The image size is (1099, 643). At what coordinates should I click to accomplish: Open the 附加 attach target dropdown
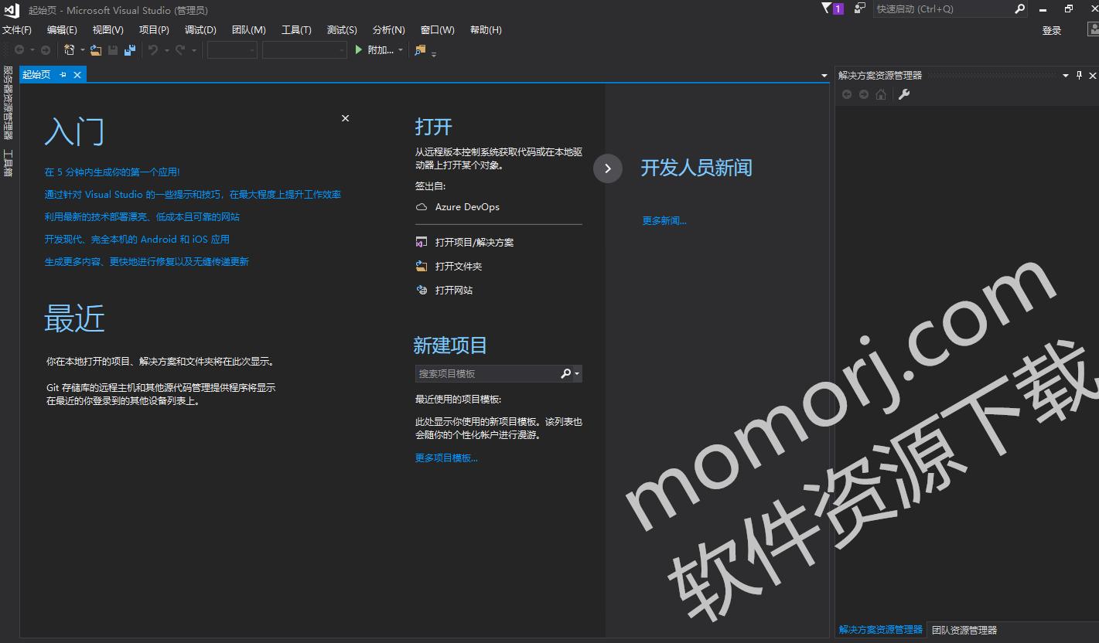(400, 49)
